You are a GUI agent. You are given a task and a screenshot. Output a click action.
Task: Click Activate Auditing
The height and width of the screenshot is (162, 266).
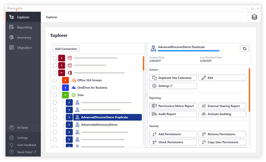(222, 114)
